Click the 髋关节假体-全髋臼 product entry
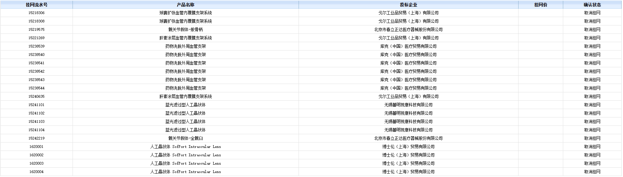The width and height of the screenshot is (623, 177). [x=185, y=139]
